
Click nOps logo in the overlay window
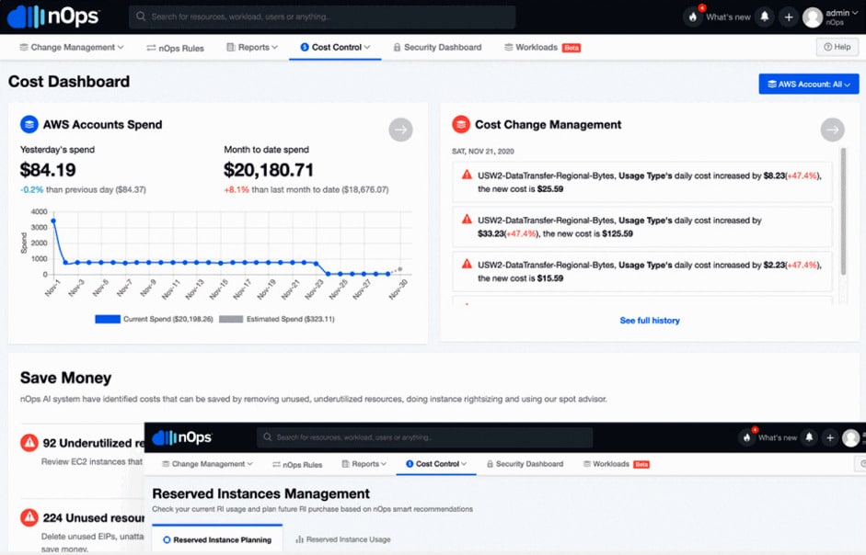pos(181,437)
